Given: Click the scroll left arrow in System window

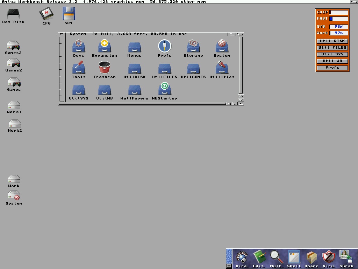Looking at the screenshot, I should click(x=229, y=104).
